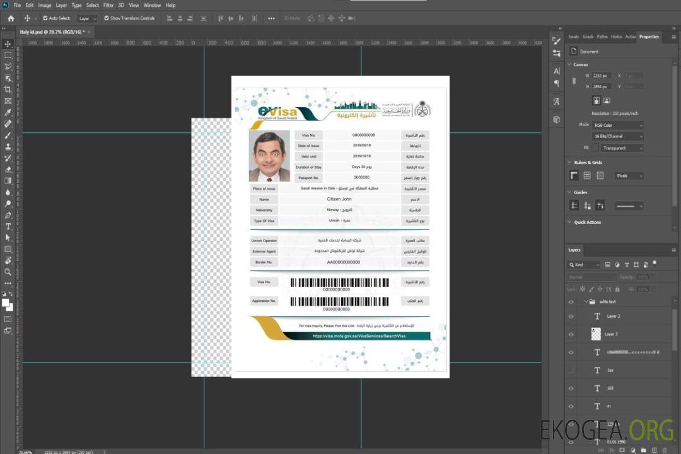Select the Move tool in the toolbox
Viewport: 681px width, 454px height.
click(8, 44)
